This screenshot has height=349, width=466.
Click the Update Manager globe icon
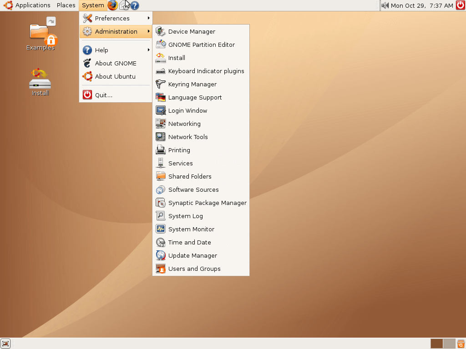(161, 255)
